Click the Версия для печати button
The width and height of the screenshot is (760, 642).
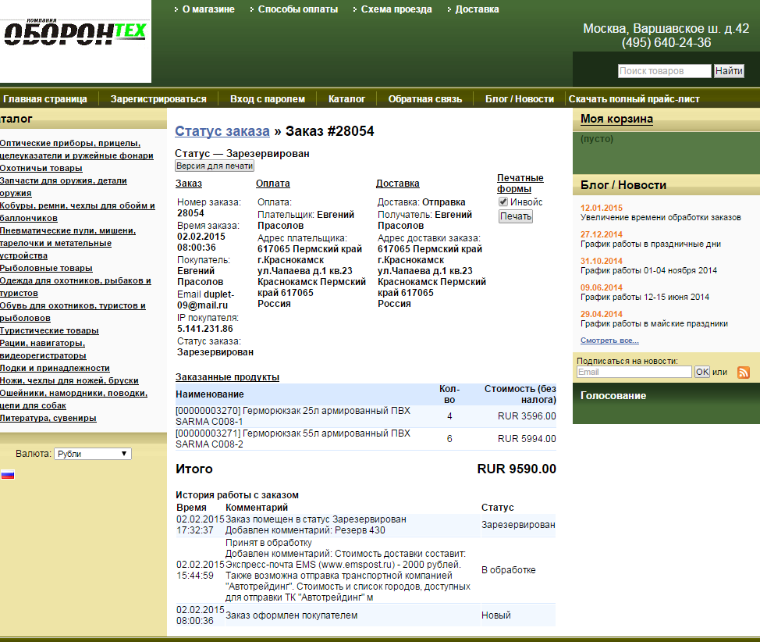coord(215,166)
